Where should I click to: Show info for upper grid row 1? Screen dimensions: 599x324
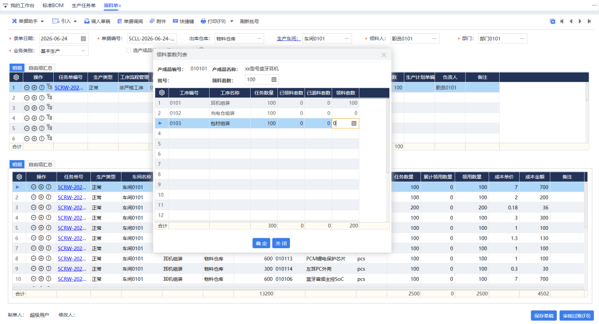(x=42, y=88)
